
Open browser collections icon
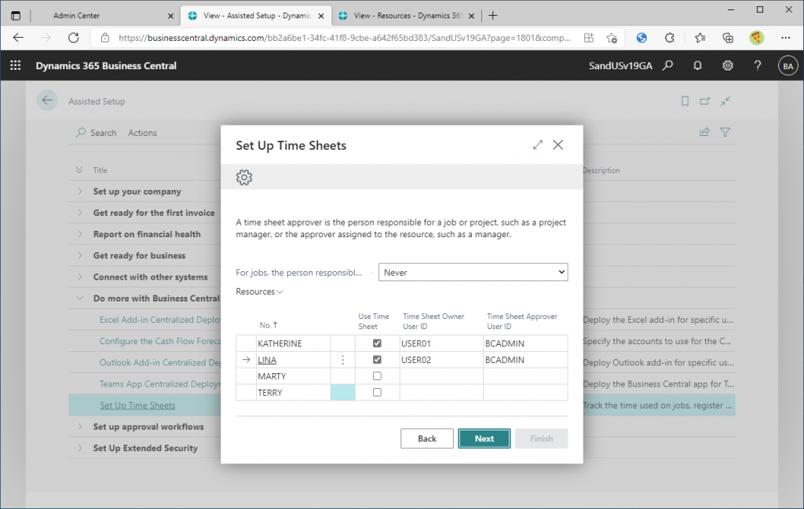(x=728, y=38)
